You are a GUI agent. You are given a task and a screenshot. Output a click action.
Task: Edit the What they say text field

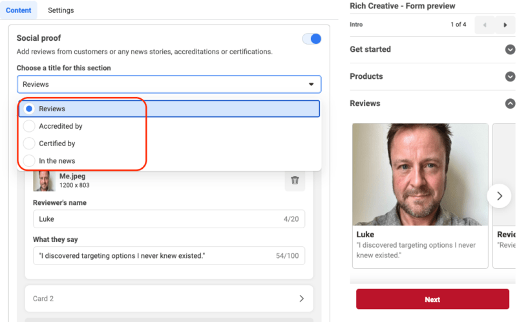pos(152,256)
